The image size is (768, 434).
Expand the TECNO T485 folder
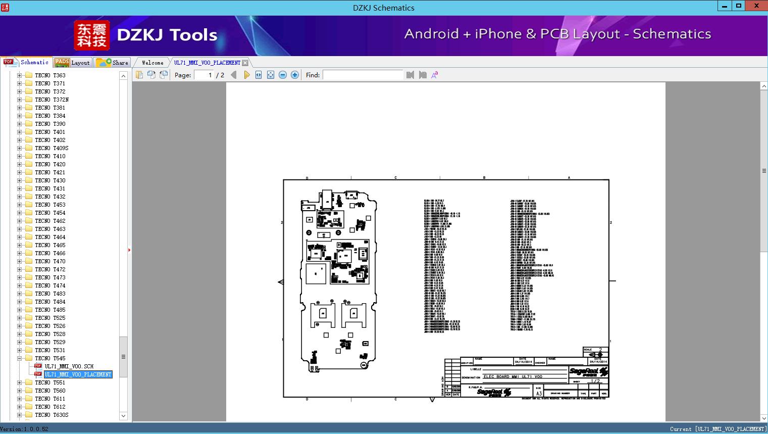(x=19, y=310)
